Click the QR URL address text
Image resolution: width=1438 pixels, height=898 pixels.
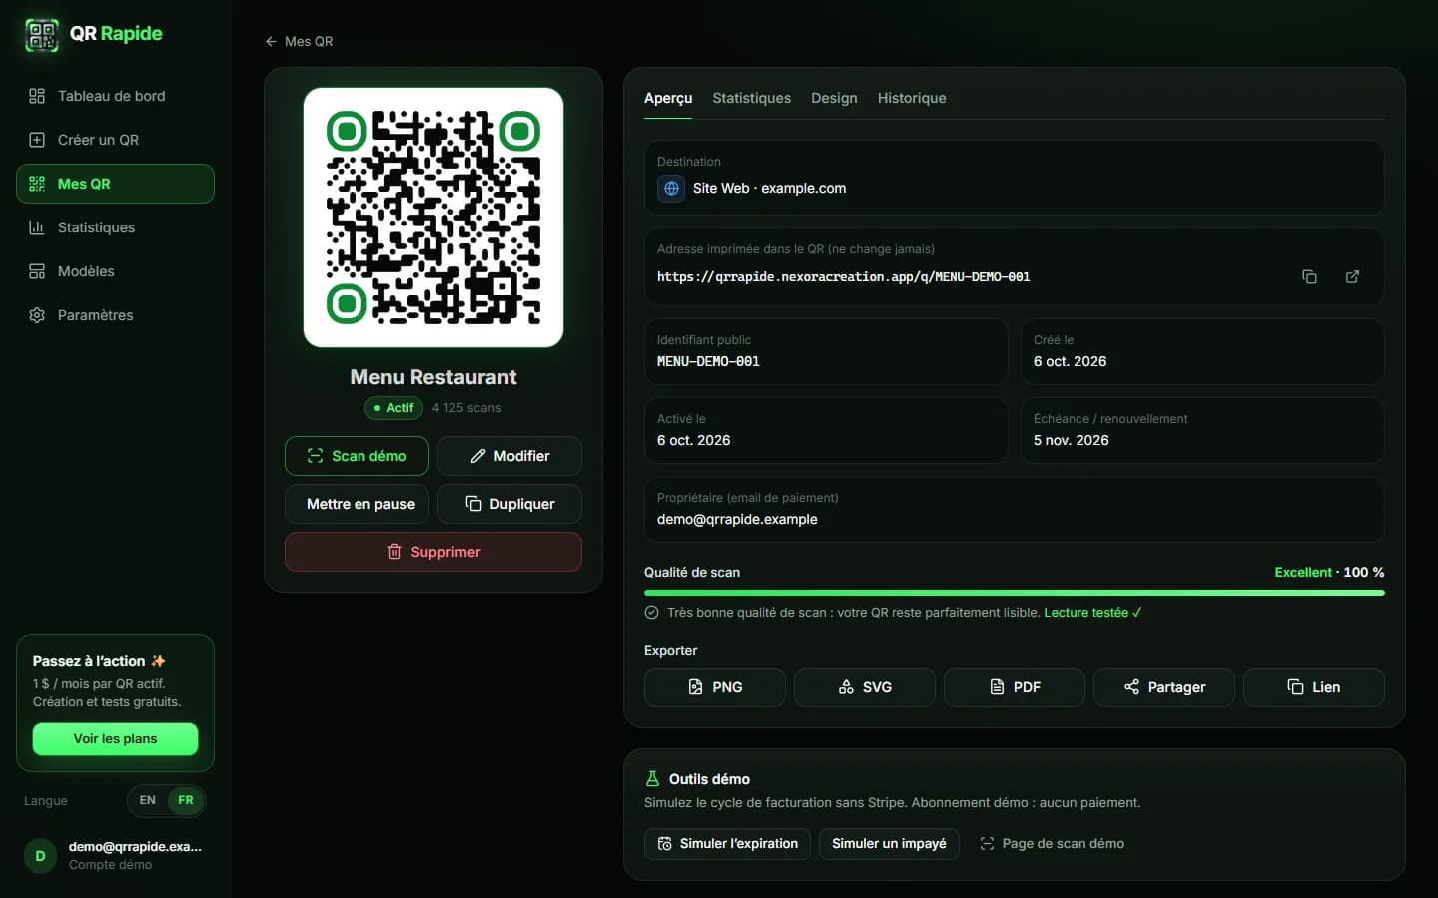(x=843, y=277)
